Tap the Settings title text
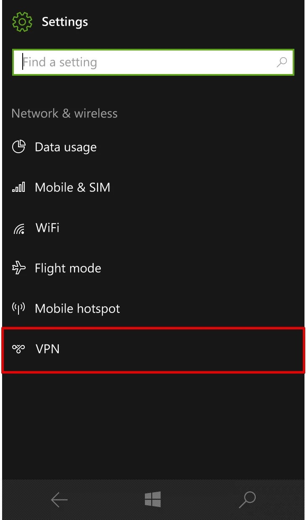This screenshot has width=307, height=520. coord(65,22)
